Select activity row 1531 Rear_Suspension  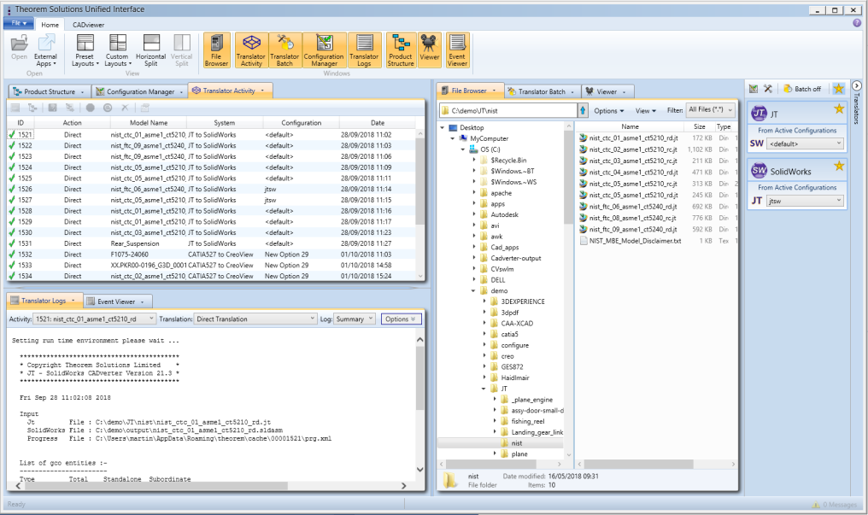click(x=212, y=243)
